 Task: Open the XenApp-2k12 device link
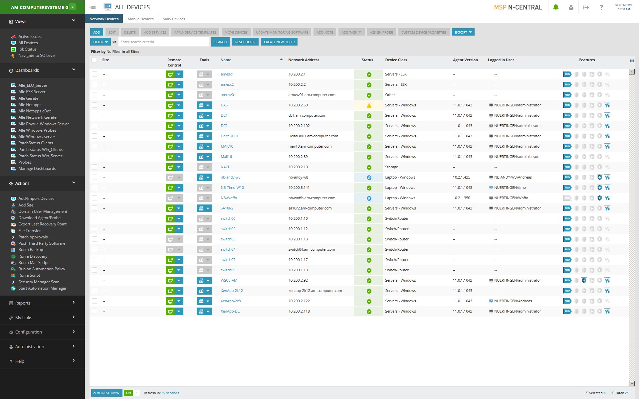point(232,291)
